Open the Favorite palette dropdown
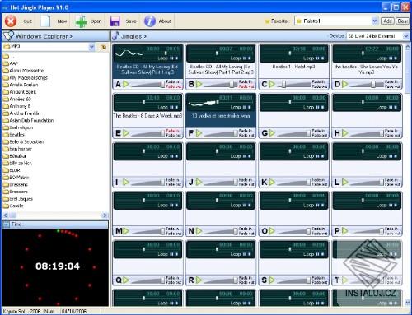 (375, 21)
